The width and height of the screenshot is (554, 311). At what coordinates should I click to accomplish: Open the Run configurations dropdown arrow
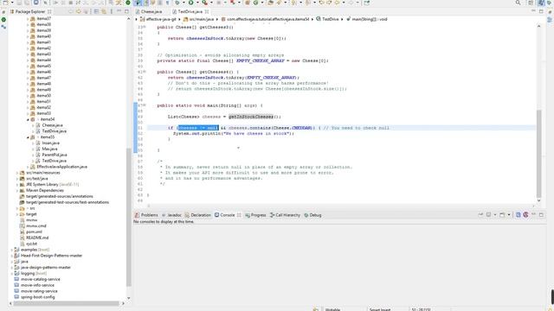point(197,3)
